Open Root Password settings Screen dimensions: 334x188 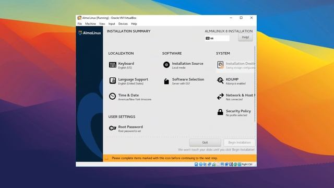click(126, 128)
